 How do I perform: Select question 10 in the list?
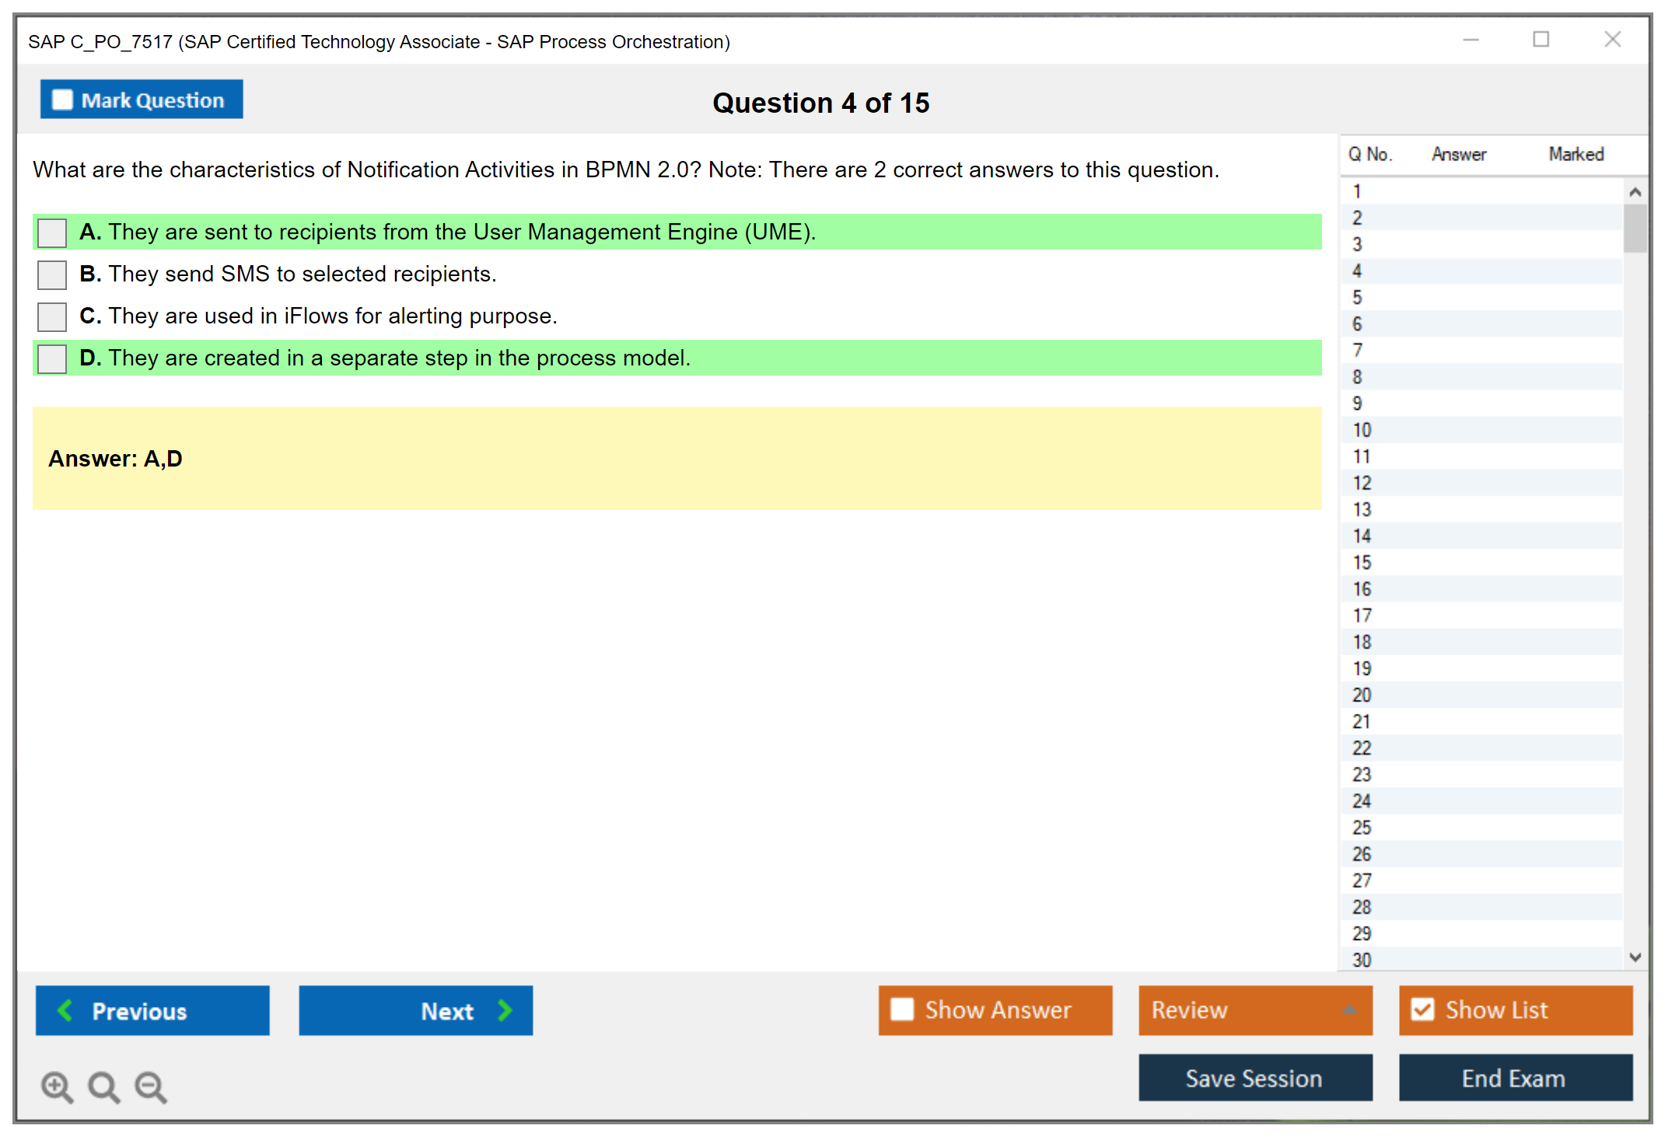tap(1362, 430)
